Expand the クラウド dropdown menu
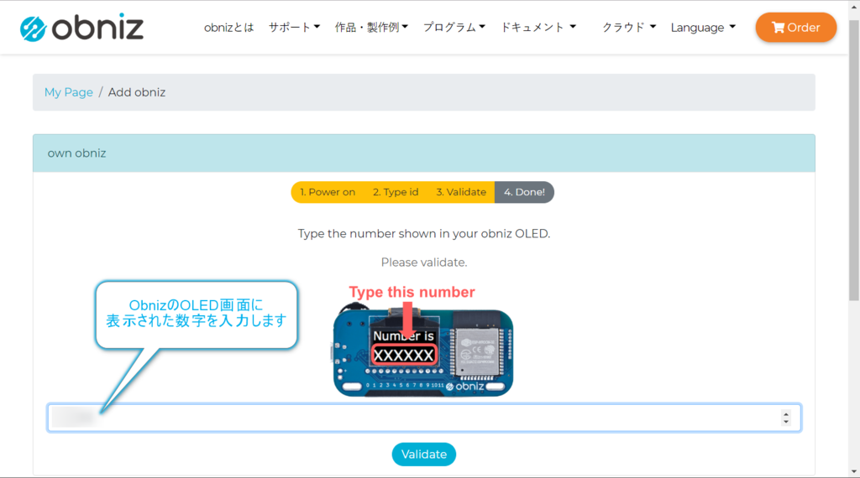 [x=628, y=28]
